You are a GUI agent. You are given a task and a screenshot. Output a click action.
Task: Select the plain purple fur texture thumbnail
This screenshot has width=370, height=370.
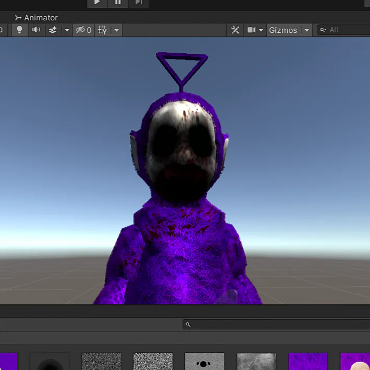tap(308, 361)
